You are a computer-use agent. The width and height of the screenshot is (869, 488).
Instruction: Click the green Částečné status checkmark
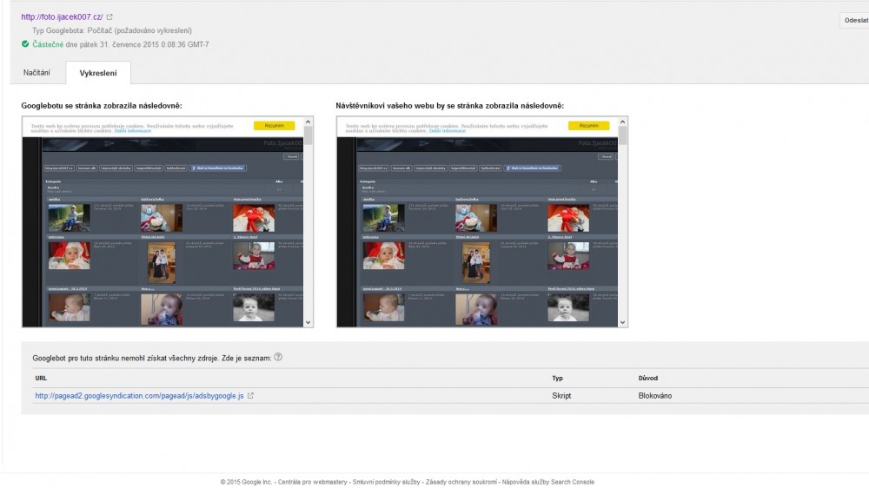(25, 44)
